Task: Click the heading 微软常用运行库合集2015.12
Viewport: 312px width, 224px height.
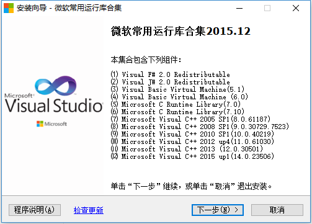Action: coord(181,31)
